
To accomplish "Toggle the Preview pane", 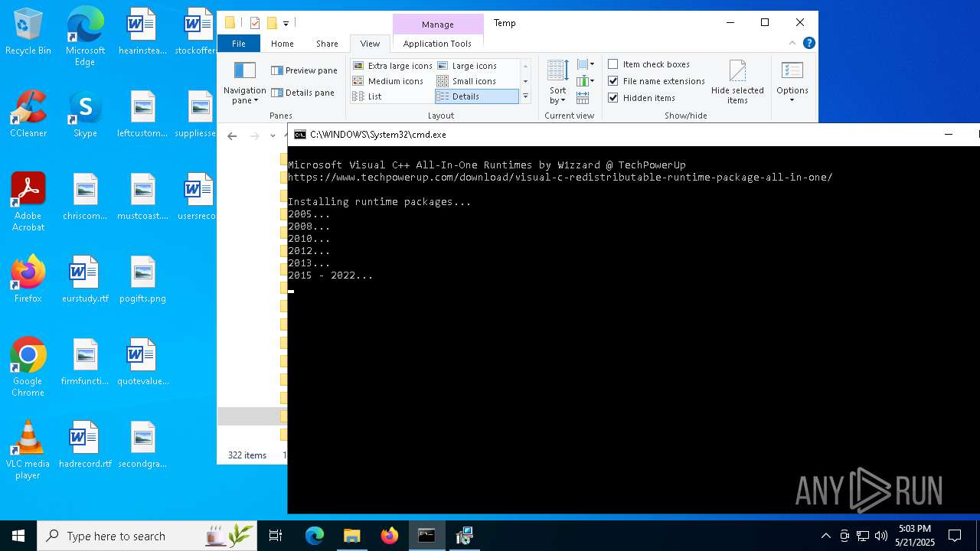I will pos(304,70).
